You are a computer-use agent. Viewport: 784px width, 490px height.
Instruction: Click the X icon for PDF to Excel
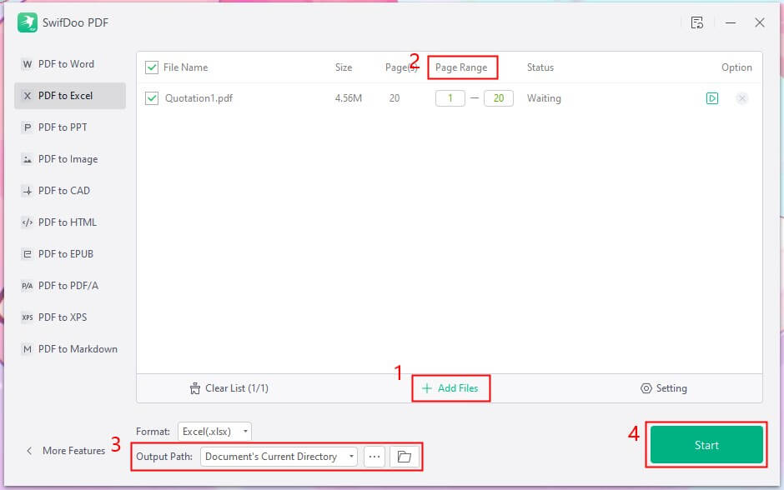(28, 96)
